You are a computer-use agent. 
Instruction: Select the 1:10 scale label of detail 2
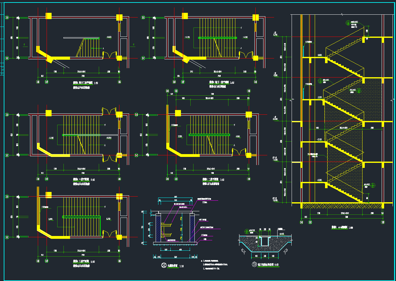(x=182, y=266)
